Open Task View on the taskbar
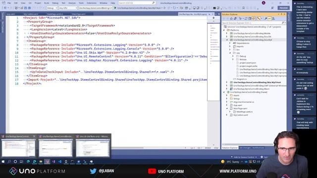Image resolution: width=317 pixels, height=178 pixels. [21, 162]
